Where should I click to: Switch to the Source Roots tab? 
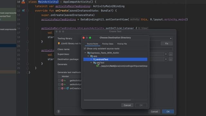click(92, 44)
